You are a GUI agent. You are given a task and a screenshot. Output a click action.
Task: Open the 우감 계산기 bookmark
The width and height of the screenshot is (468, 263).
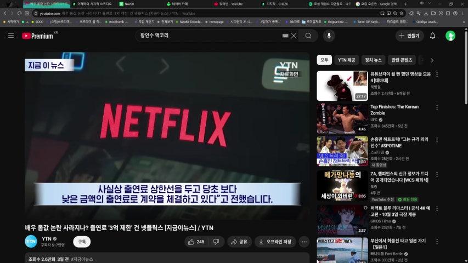pos(145,22)
